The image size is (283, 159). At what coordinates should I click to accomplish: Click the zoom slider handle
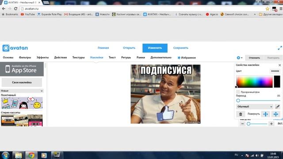pos(249,124)
